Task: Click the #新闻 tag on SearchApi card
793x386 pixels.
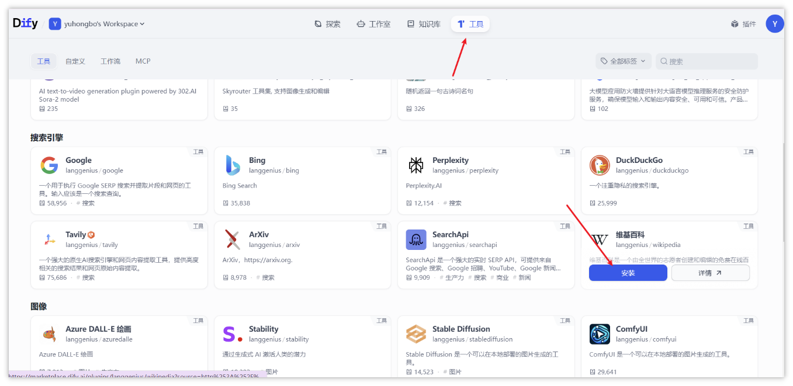Action: click(521, 277)
